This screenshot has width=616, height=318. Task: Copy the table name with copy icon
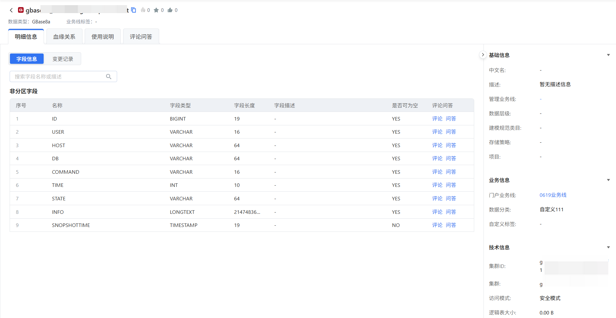[134, 10]
